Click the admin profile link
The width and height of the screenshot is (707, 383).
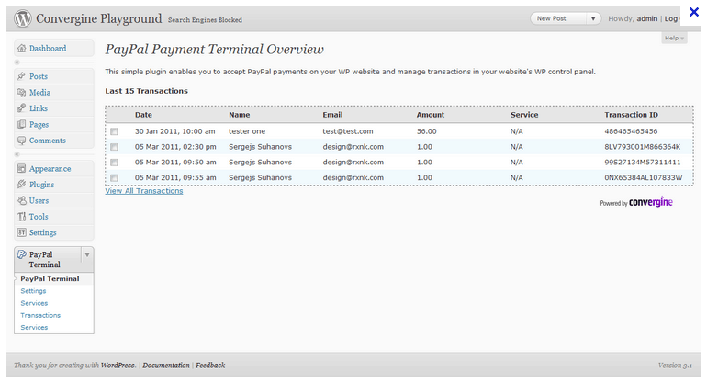click(647, 18)
